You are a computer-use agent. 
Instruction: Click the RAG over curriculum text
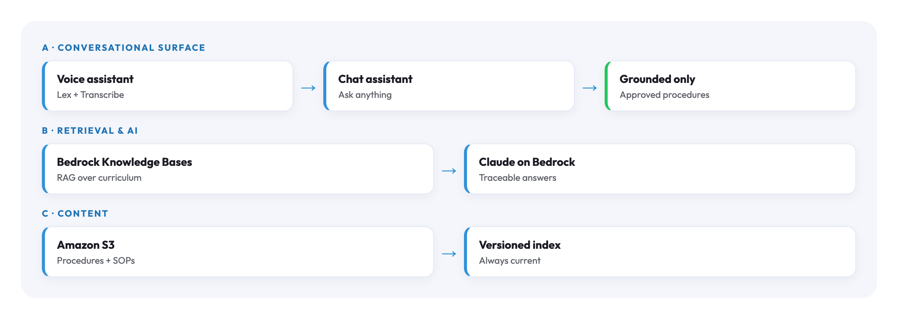click(99, 178)
